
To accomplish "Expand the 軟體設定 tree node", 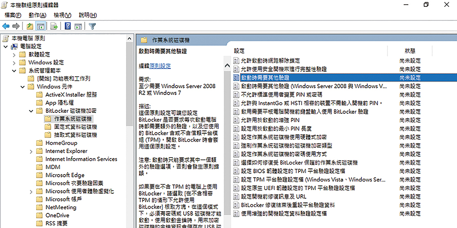I will (x=14, y=54).
